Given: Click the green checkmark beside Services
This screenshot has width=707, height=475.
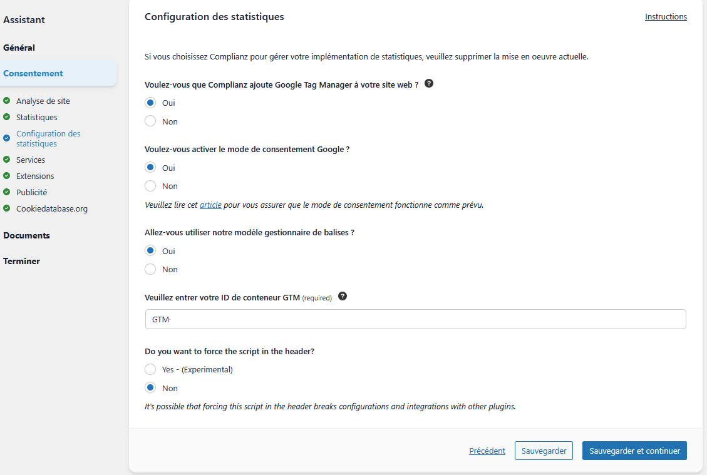Looking at the screenshot, I should point(8,160).
